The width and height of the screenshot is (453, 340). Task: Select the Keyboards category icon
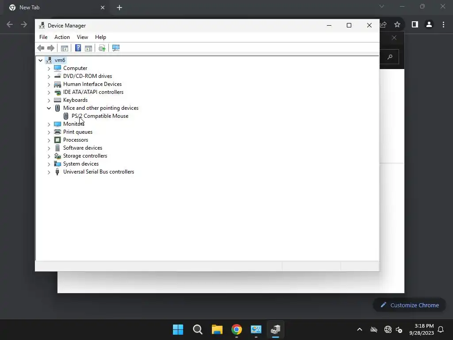click(58, 100)
